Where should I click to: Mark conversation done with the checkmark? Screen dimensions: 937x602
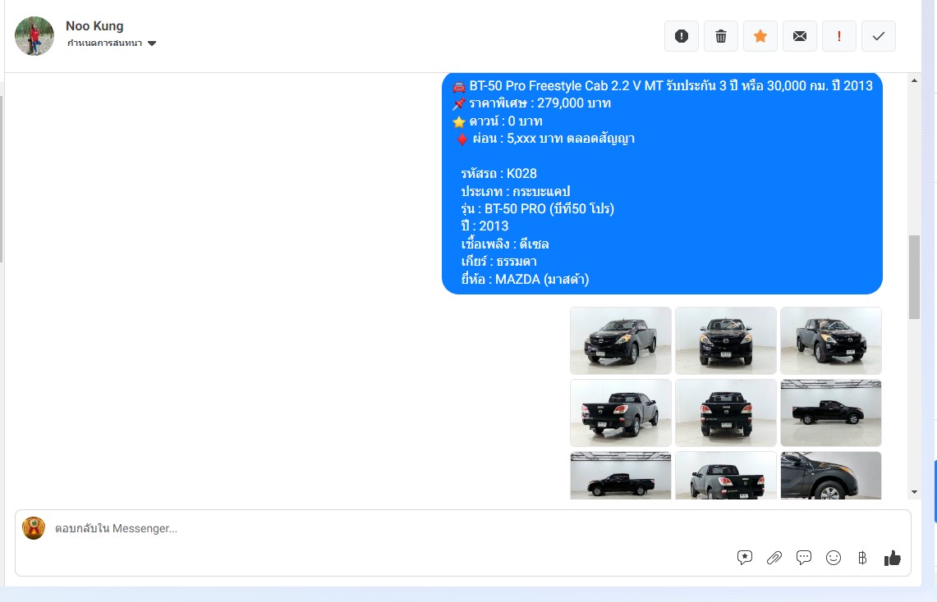[879, 36]
